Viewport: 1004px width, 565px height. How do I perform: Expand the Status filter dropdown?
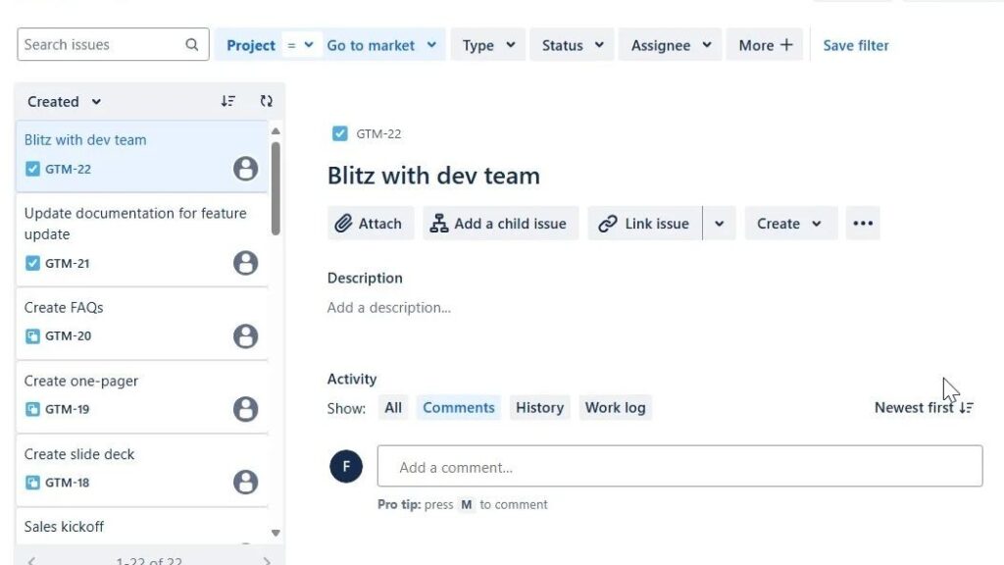[572, 45]
